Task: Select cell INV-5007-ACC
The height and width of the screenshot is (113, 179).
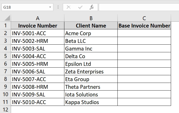Action: (x=37, y=79)
